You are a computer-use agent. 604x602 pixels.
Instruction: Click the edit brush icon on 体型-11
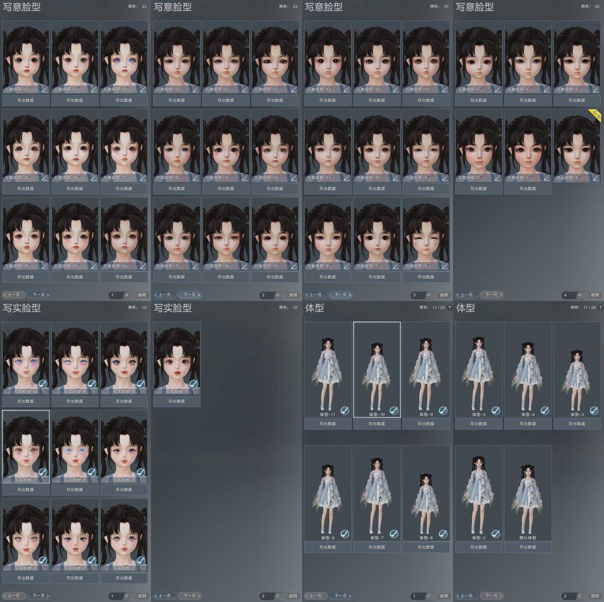(345, 410)
